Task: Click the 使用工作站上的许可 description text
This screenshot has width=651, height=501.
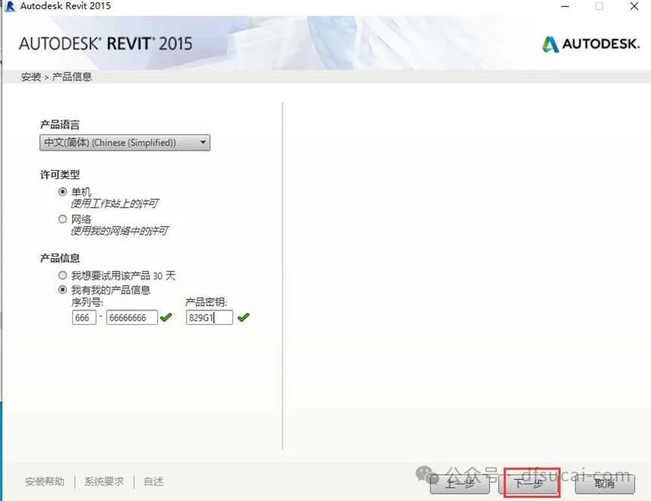Action: click(114, 203)
